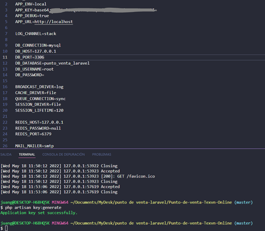Screen dimensions: 265x231
Task: Click the 127.0.0.1:57619 Closing log line
Action: pos(59,192)
